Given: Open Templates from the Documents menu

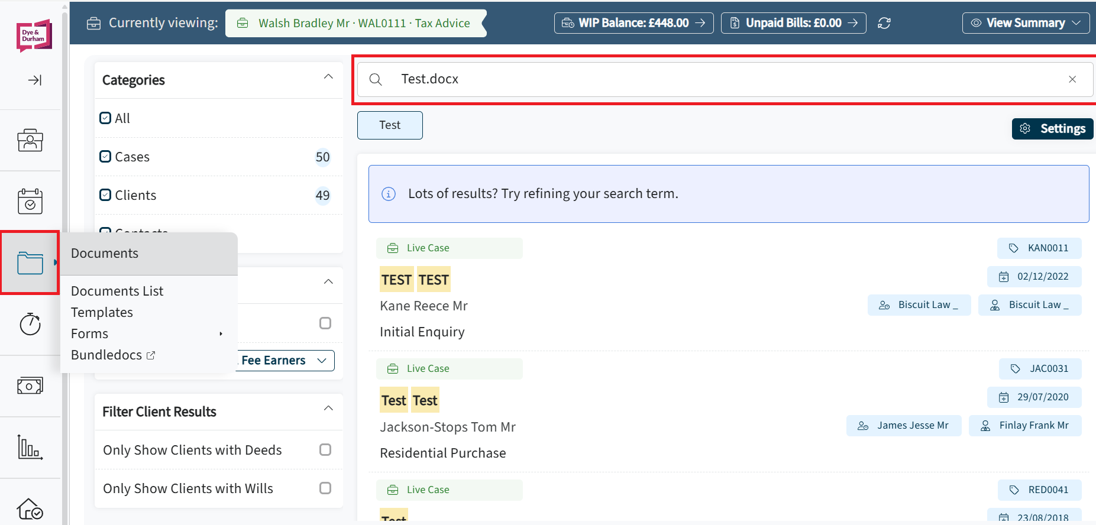Looking at the screenshot, I should tap(102, 313).
